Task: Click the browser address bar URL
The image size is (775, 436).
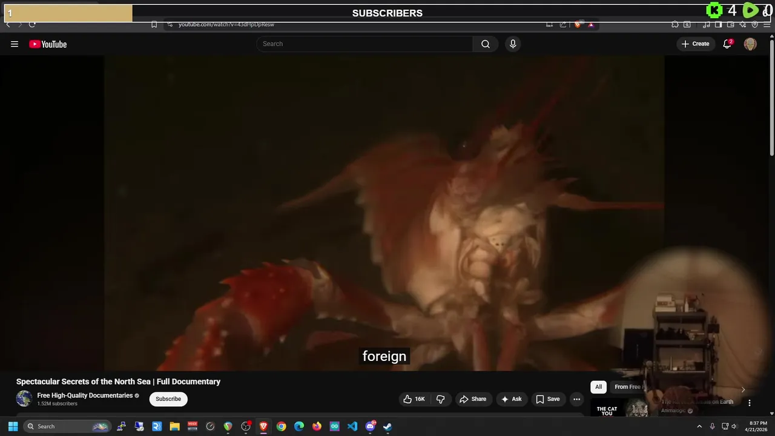Action: tap(226, 24)
